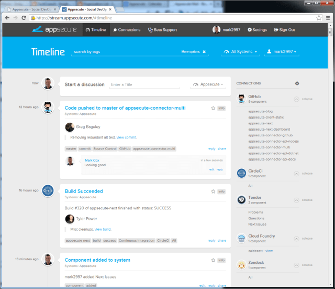Click the GitHub connection icon in sidebar

[241, 99]
